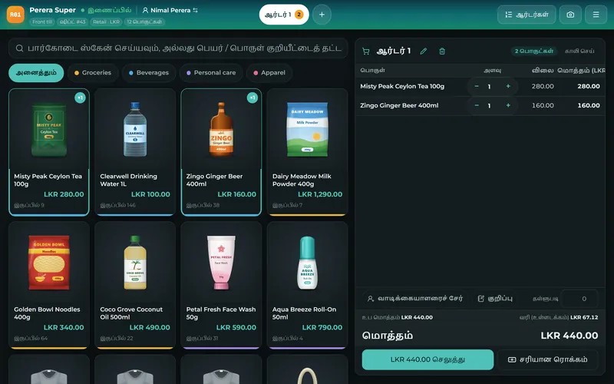Click Zingo Ginger Beer 400ml cart row name
The height and width of the screenshot is (384, 614).
coord(399,105)
